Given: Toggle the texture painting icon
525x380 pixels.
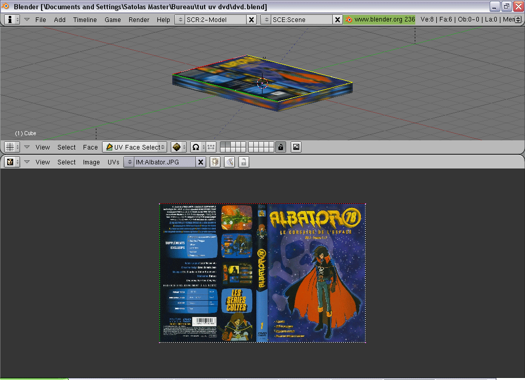Looking at the screenshot, I should (x=229, y=162).
